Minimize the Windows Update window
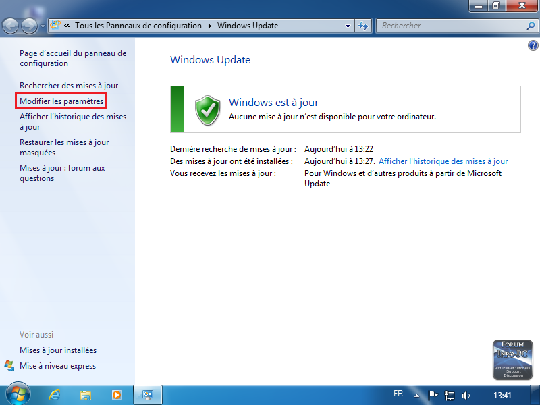540x405 pixels. coord(478,6)
